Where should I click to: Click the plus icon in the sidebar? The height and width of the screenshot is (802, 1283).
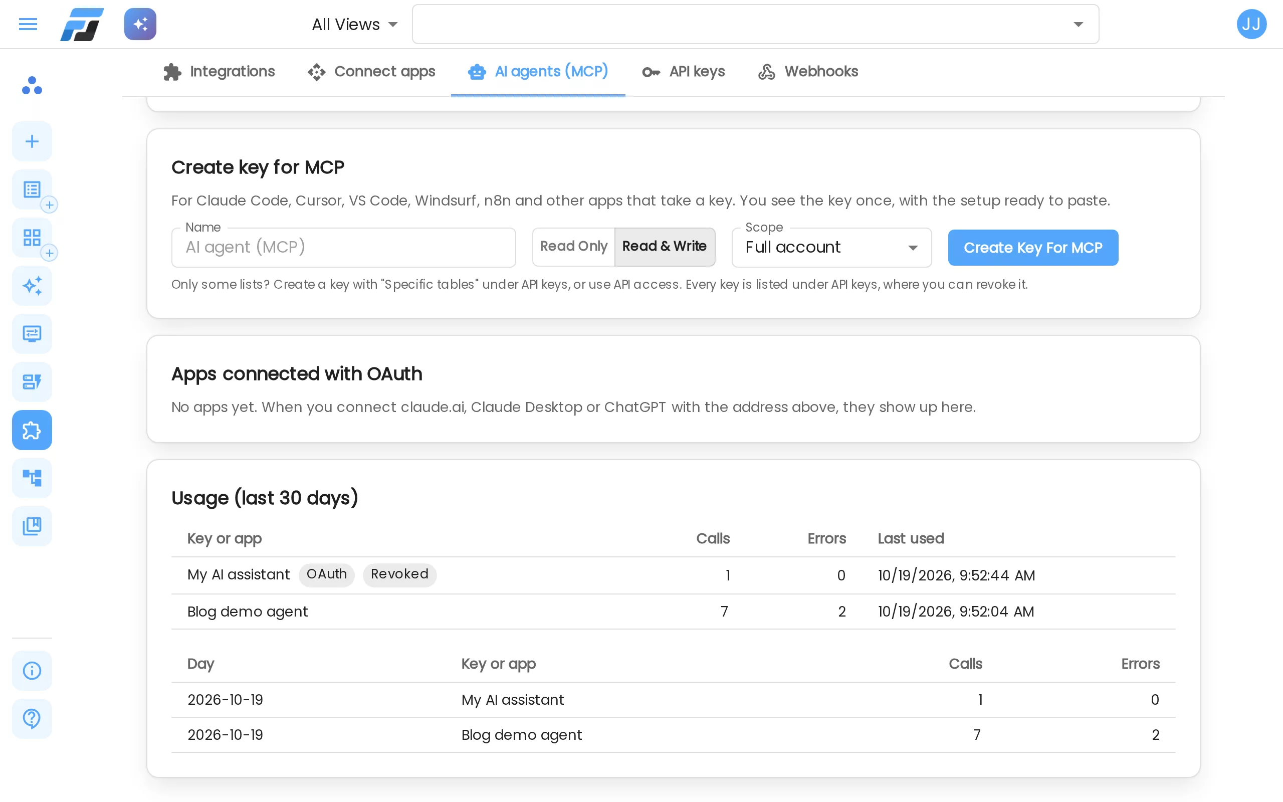pos(32,141)
